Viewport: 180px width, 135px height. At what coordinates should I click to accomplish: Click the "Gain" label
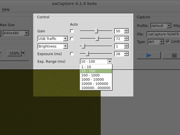[x=41, y=31]
